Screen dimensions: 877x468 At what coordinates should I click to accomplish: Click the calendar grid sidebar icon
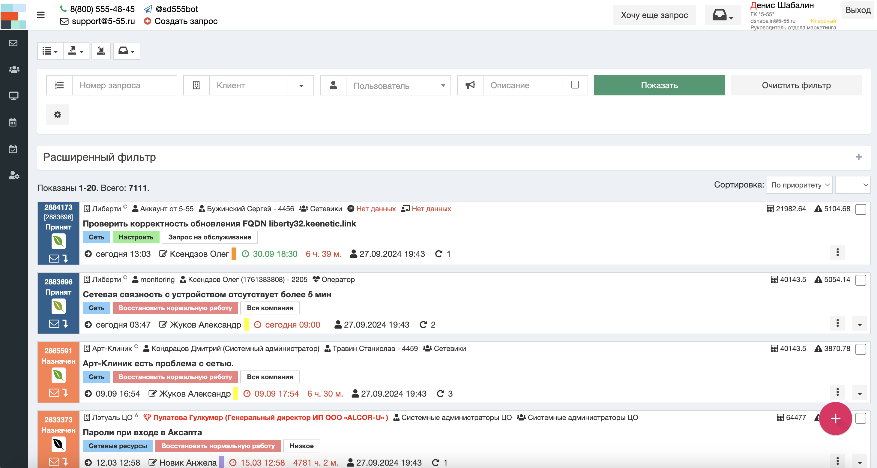pos(13,122)
